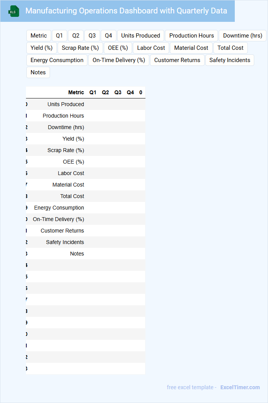The width and height of the screenshot is (268, 403).
Task: Select the Scrap Rate (%) tag
Action: point(80,48)
